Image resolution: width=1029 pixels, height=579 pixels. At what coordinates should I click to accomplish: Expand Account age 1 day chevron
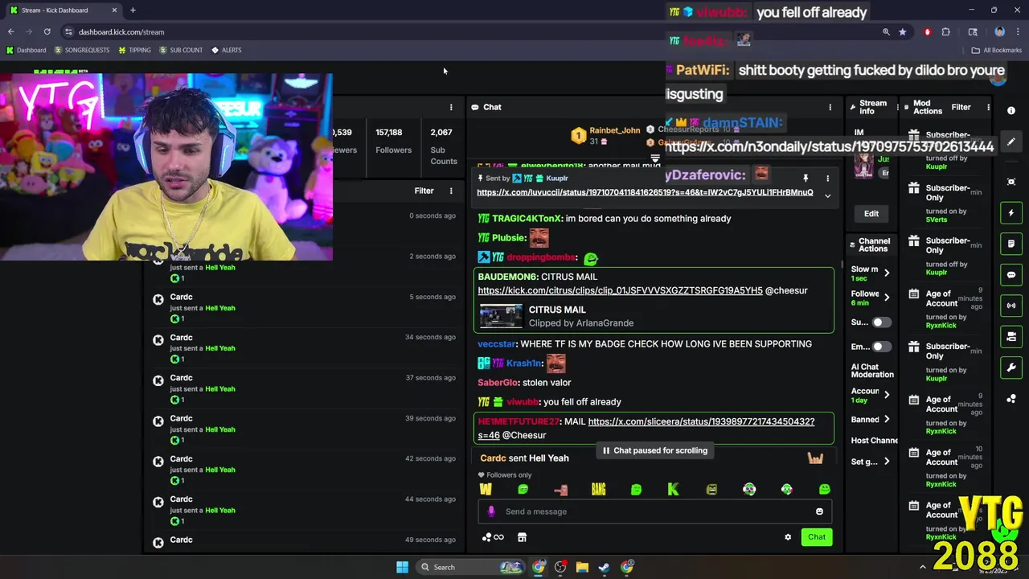pyautogui.click(x=887, y=395)
